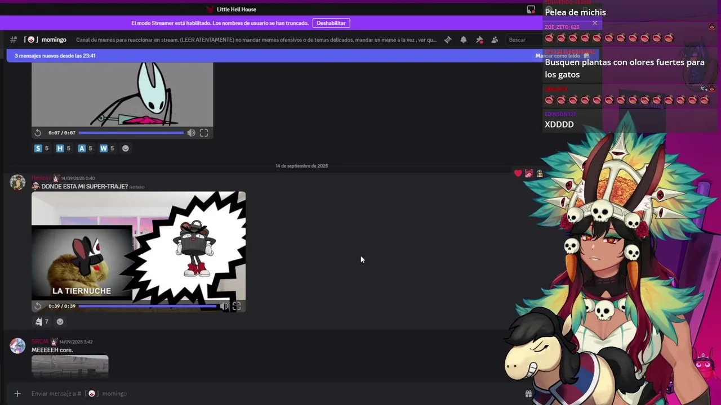Screen dimensions: 721x405
Task: Click username above DONDE ESTA MI SUPER-TRAJE
Action: pyautogui.click(x=41, y=178)
